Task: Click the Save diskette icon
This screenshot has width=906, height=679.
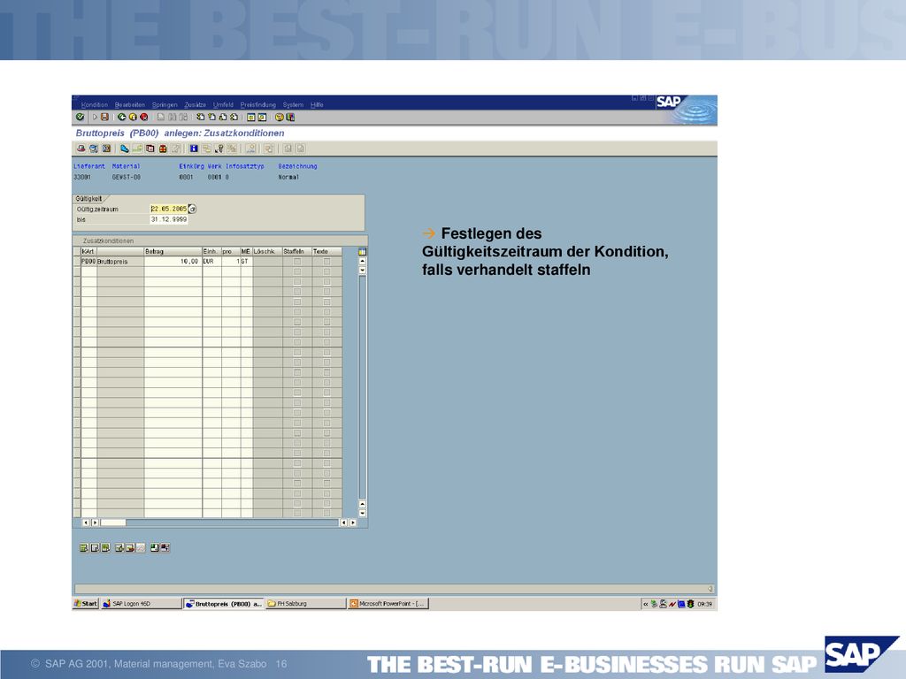Action: (104, 118)
